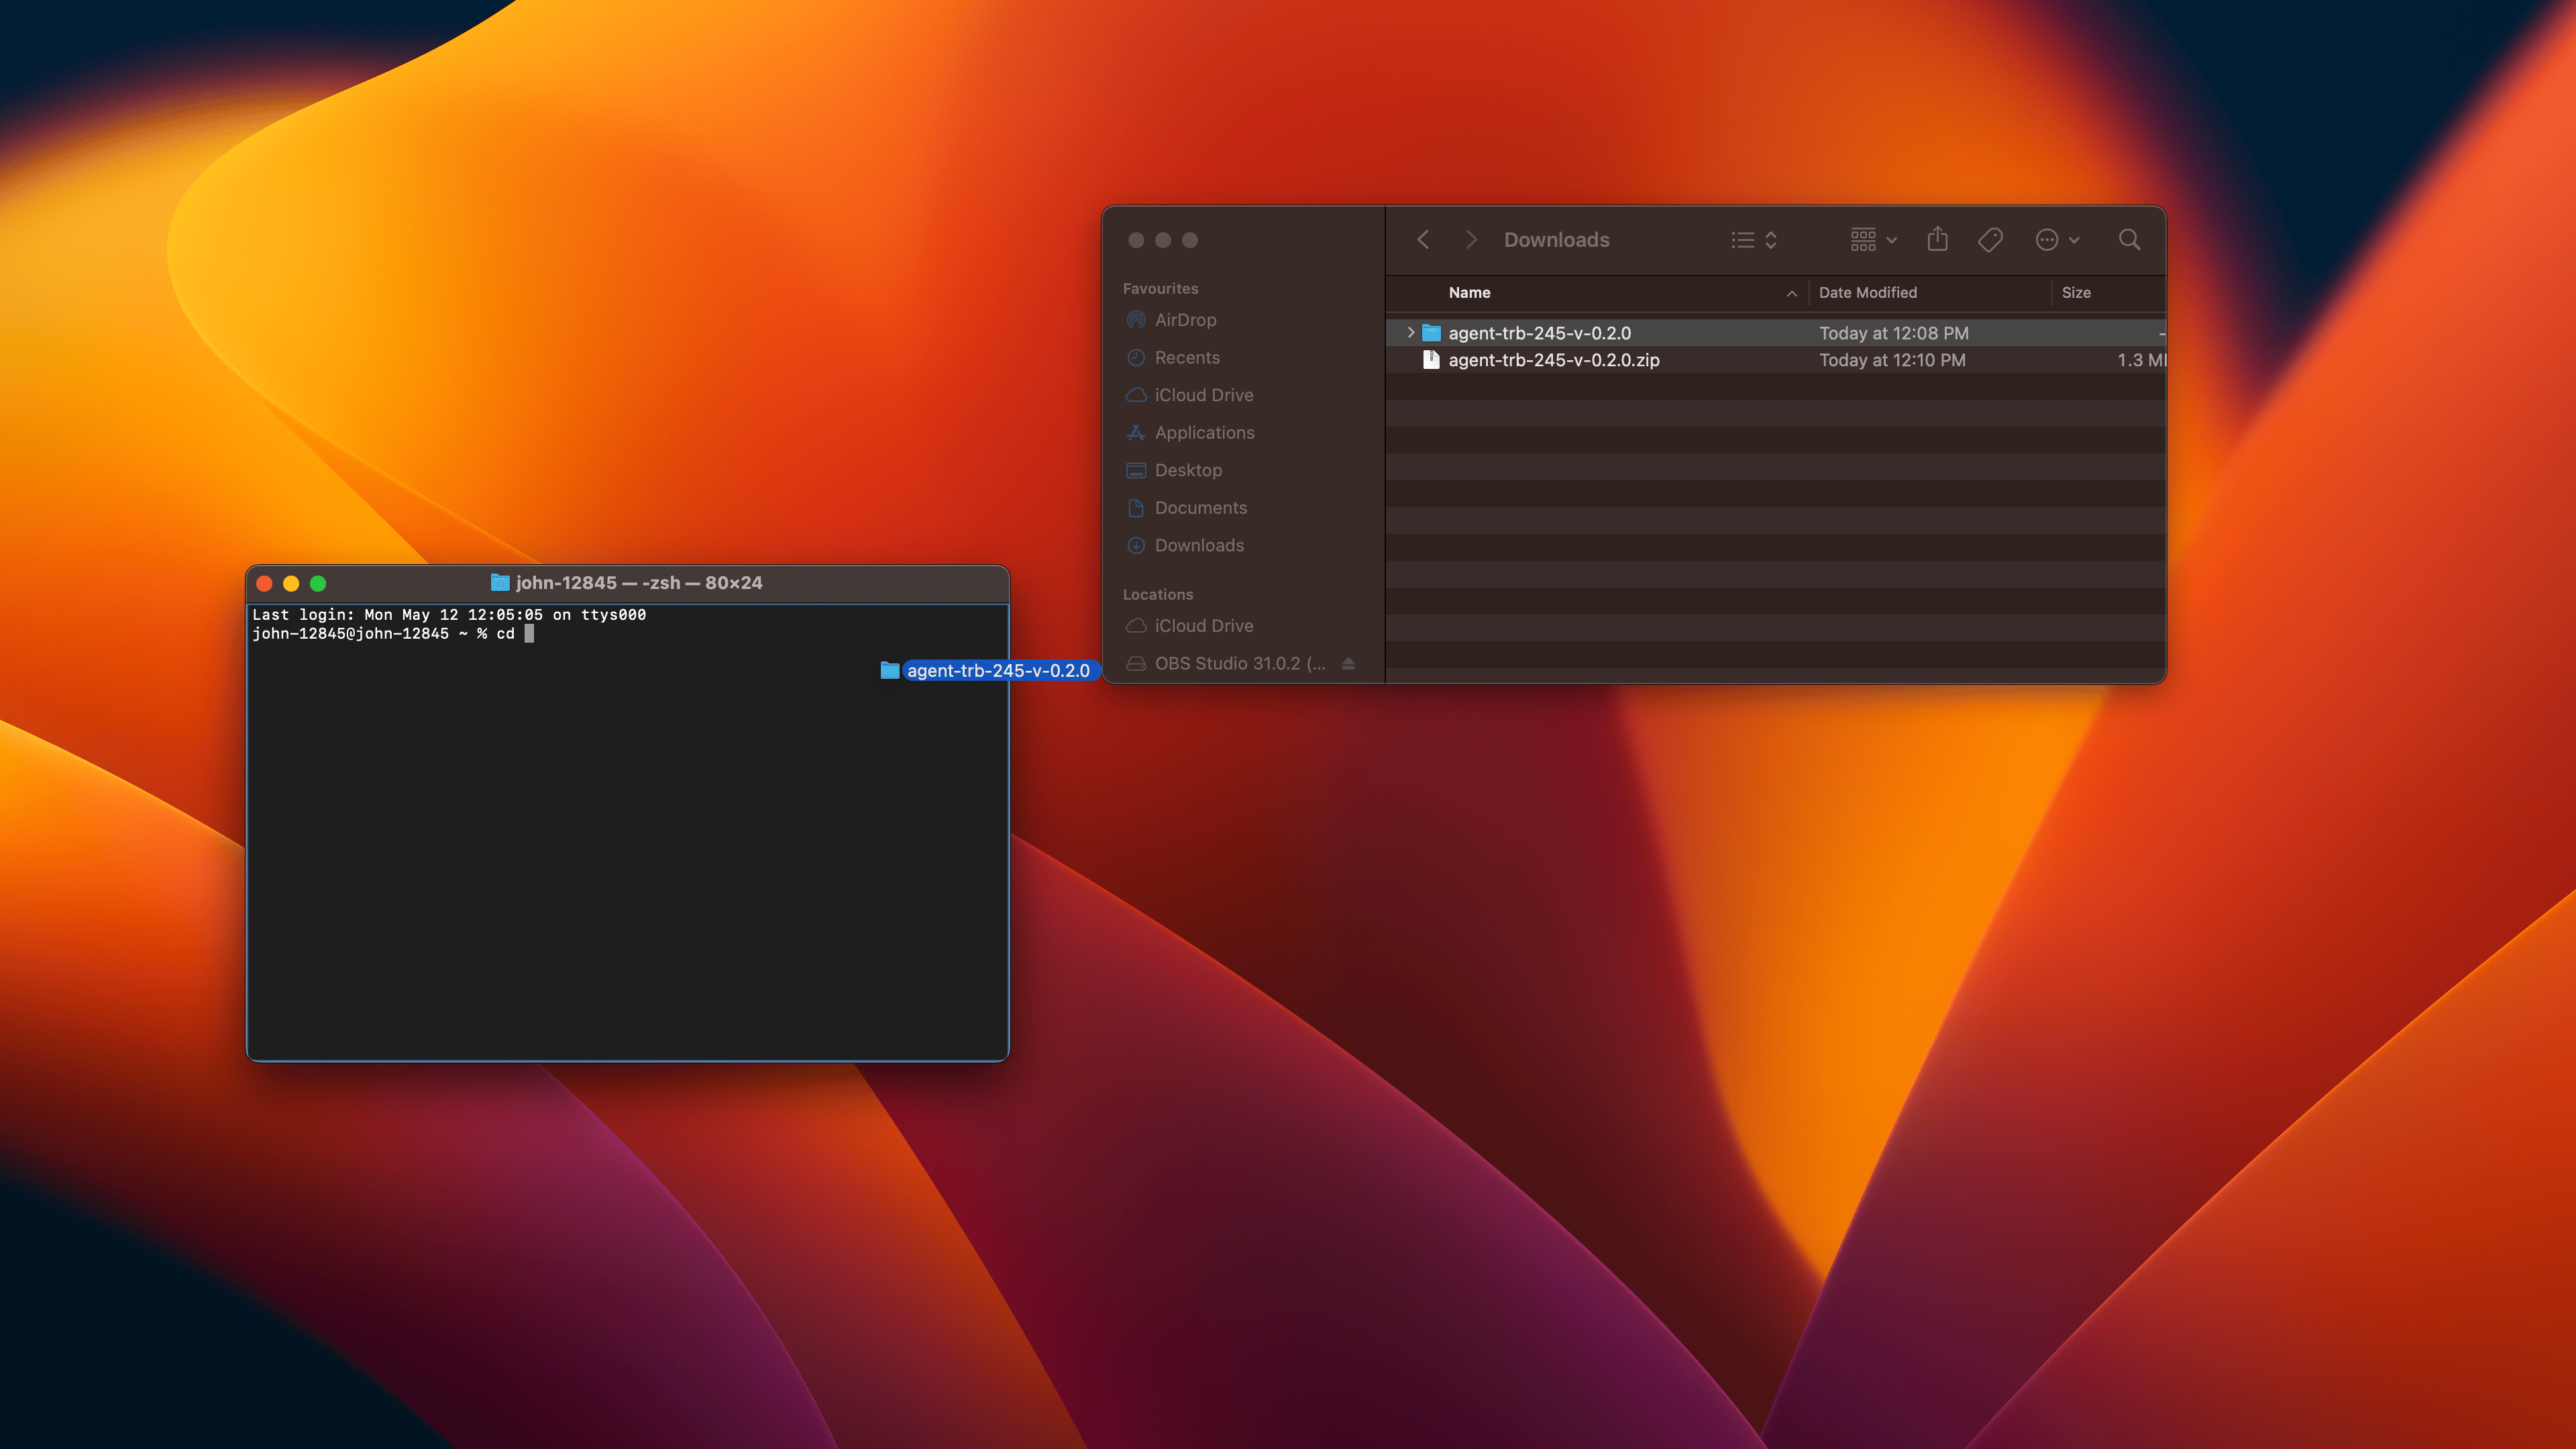The width and height of the screenshot is (2576, 1449).
Task: Go back using Finder's back arrow
Action: [x=1423, y=240]
